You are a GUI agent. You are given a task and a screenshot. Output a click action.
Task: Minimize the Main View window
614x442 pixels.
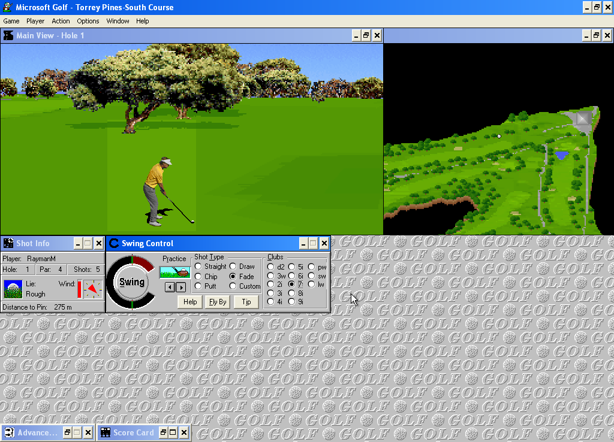(x=356, y=35)
